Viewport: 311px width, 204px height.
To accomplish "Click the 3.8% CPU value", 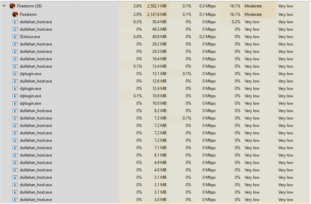I will [x=138, y=6].
